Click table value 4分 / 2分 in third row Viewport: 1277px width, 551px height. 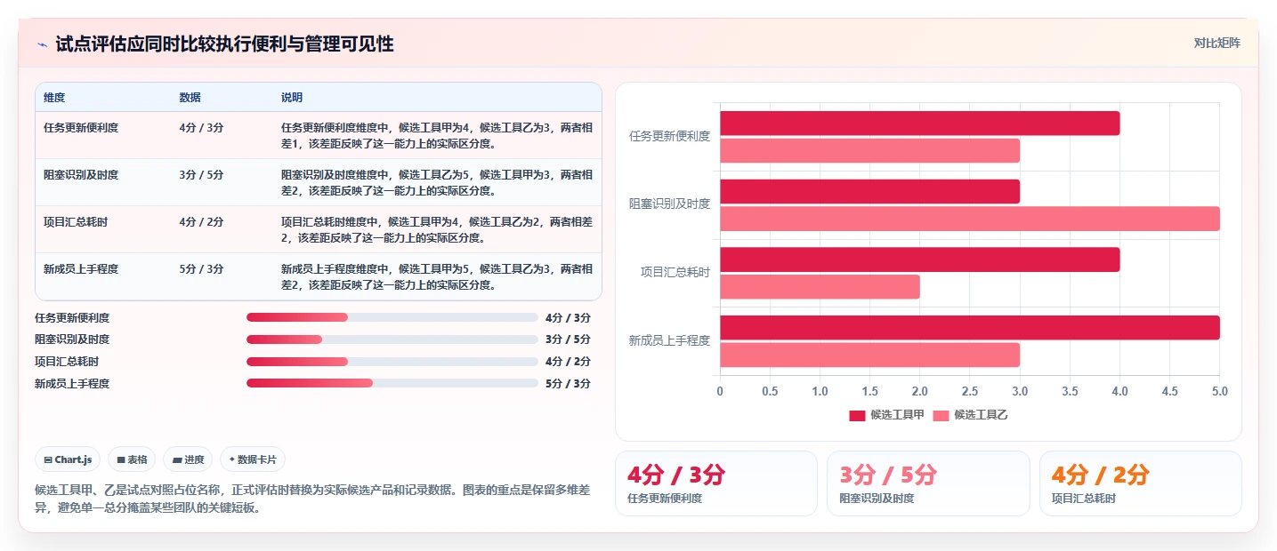tap(201, 221)
